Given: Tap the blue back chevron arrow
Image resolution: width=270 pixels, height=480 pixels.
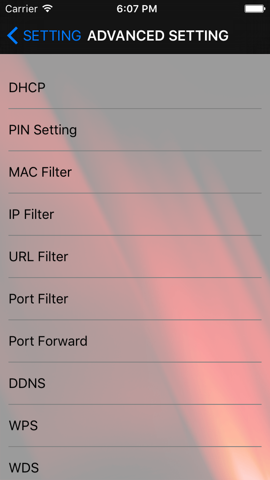Looking at the screenshot, I should point(13,35).
